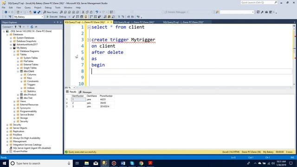
Task: Click the navigate back circle icon
Action: (x=6, y=12)
